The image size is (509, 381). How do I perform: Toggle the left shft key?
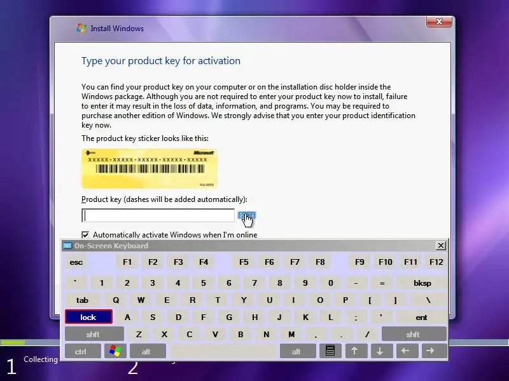click(94, 334)
